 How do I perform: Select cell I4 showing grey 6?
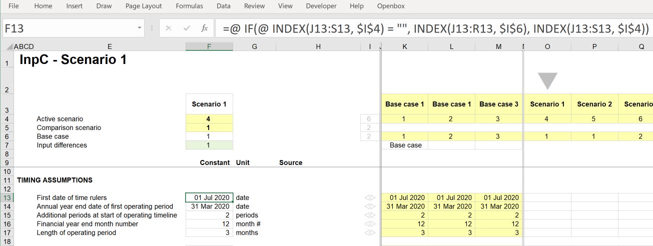click(370, 119)
